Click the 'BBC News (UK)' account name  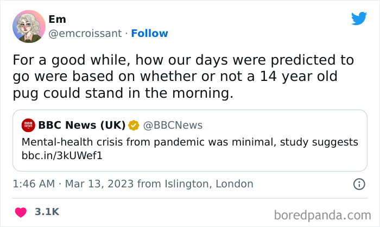tap(81, 125)
